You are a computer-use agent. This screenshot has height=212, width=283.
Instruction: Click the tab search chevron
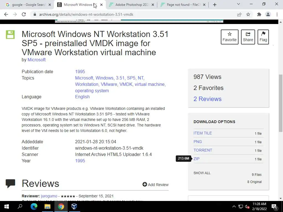click(x=239, y=4)
